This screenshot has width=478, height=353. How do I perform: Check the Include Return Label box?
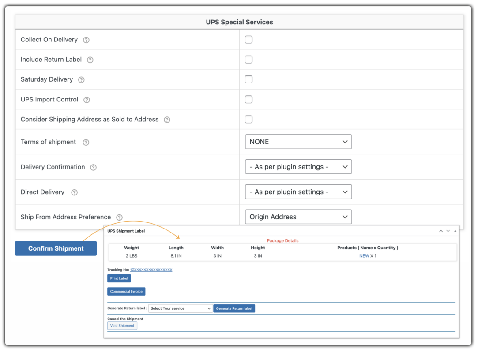pos(248,60)
